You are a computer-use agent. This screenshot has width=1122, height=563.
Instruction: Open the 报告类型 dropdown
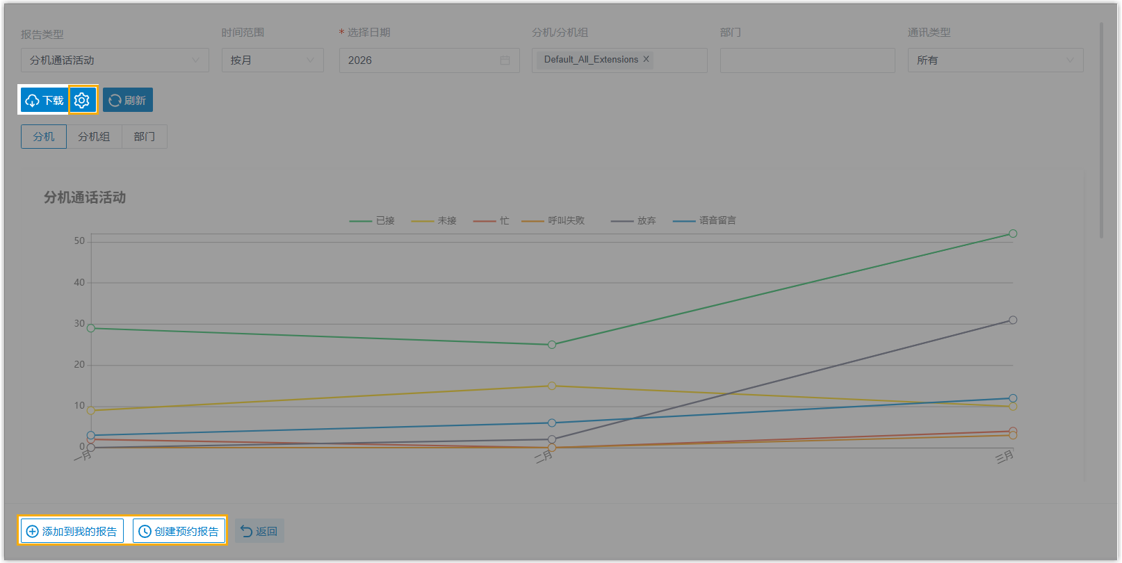(115, 60)
